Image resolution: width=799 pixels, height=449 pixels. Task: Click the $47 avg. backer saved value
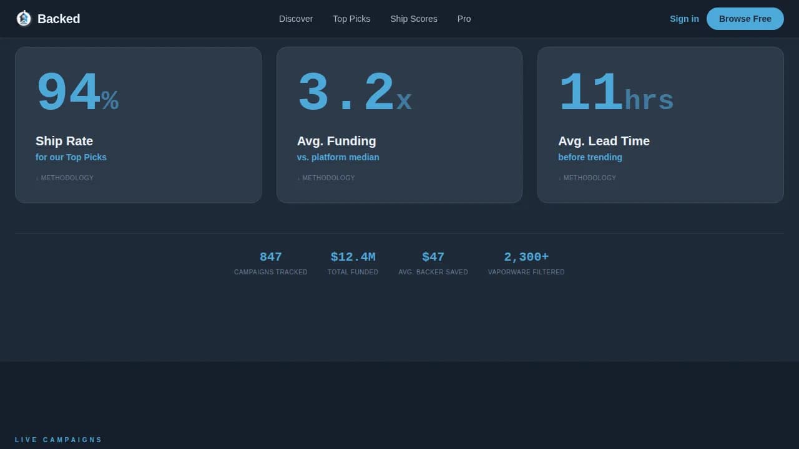433,257
